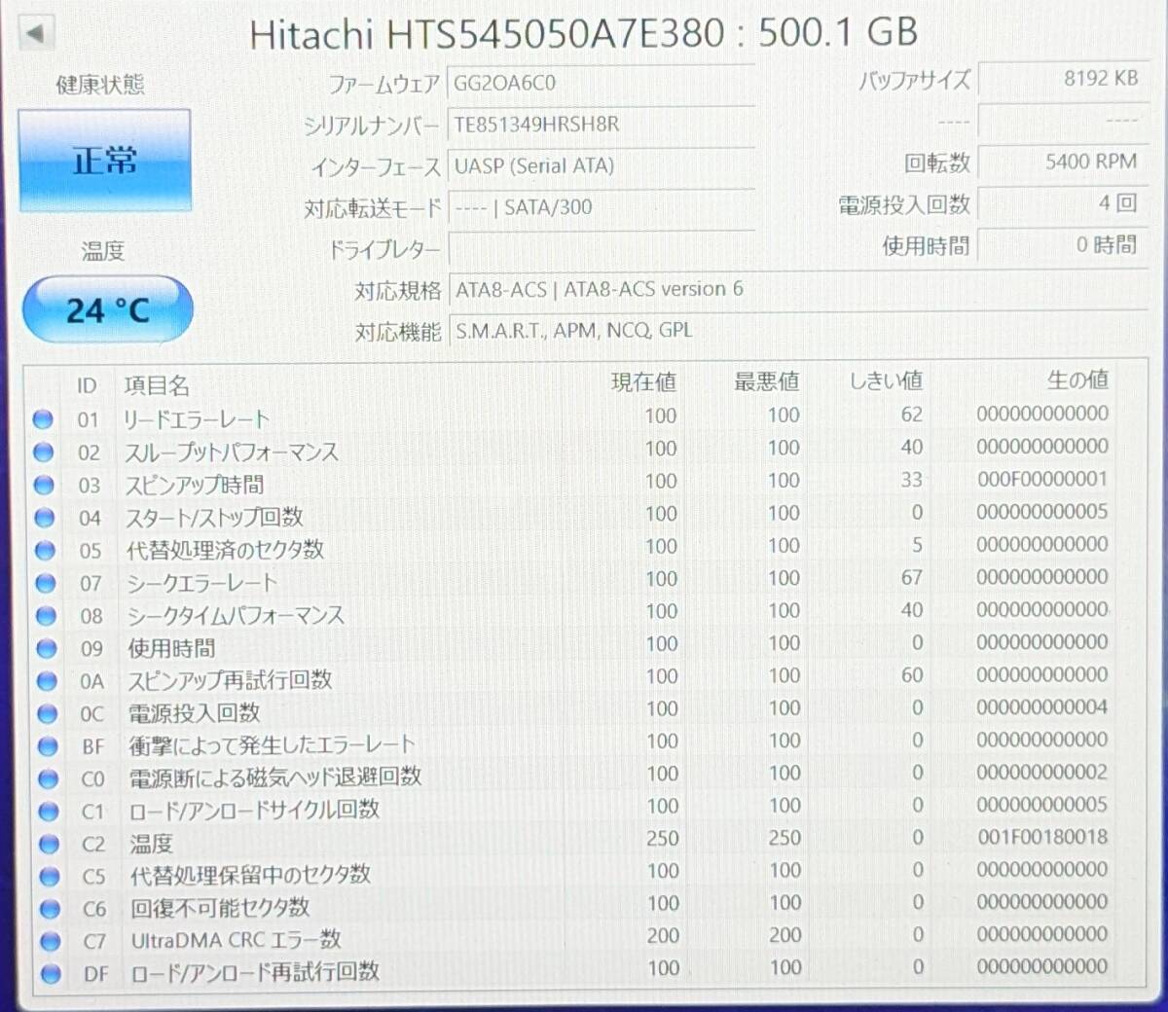Click the 健康状態 label above the status button
1168x1012 pixels.
(100, 85)
